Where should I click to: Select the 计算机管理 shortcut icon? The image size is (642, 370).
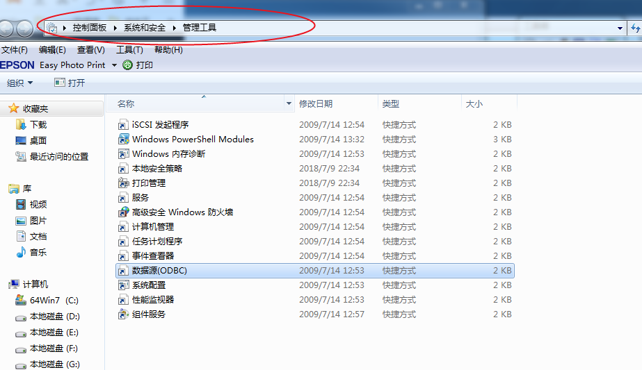123,227
